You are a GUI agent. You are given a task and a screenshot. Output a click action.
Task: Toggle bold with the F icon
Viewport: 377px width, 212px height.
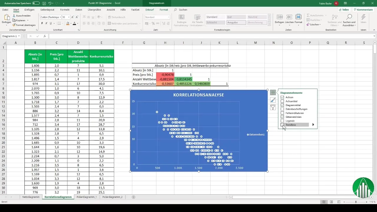tap(42, 23)
